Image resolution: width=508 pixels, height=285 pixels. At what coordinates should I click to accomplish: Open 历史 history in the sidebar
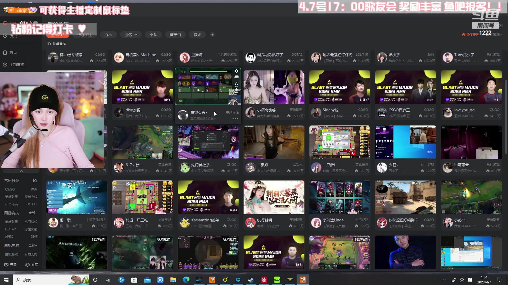point(10,36)
